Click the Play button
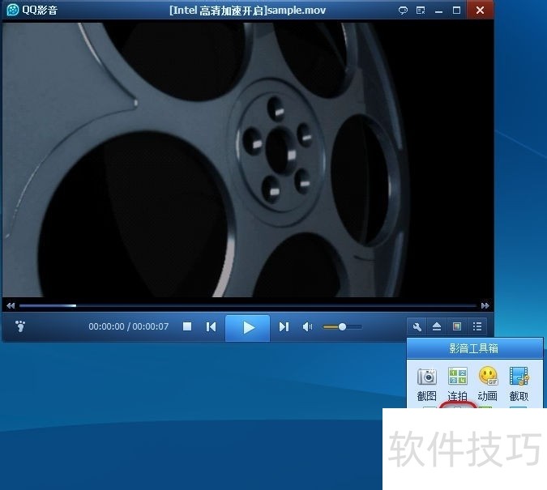The width and height of the screenshot is (547, 490). point(248,327)
